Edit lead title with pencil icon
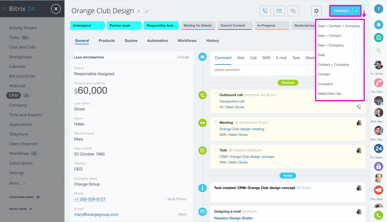This screenshot has width=387, height=222. pyautogui.click(x=139, y=11)
